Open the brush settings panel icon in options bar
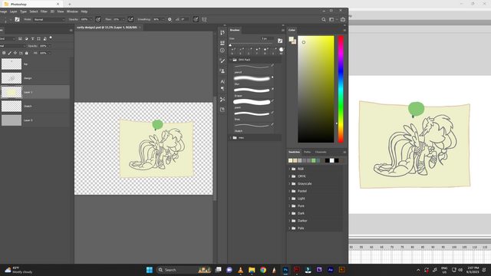This screenshot has width=491, height=276. point(17,19)
